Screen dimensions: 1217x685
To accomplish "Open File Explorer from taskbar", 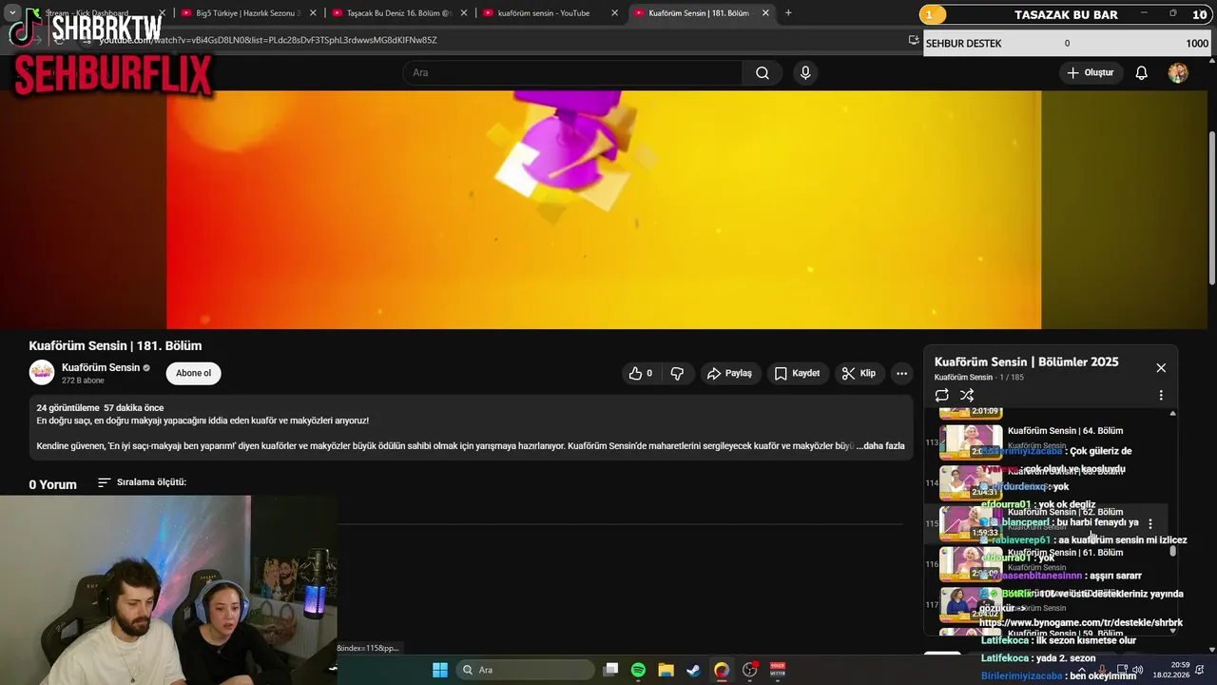I will (x=666, y=670).
